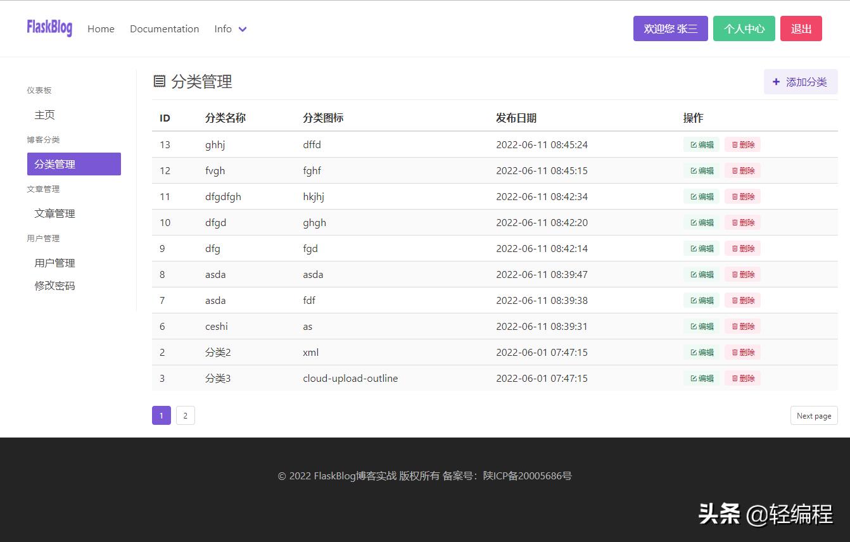Click 退出 to log out
This screenshot has height=542, width=850.
801,28
